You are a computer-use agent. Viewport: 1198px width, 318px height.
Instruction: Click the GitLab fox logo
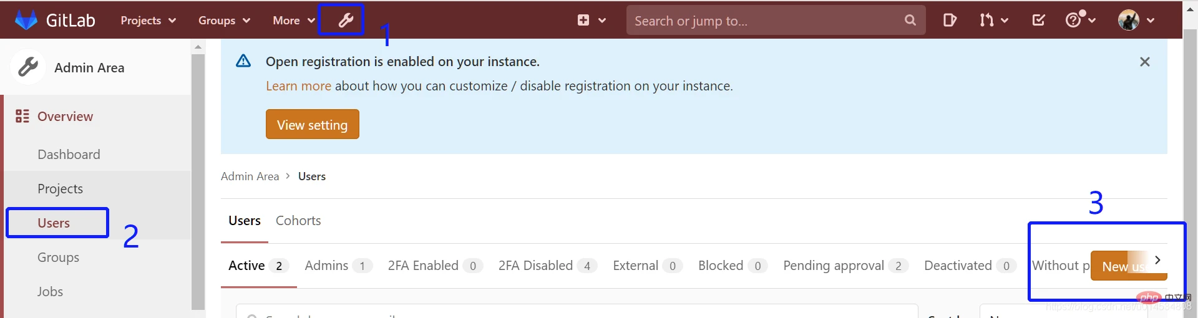point(26,20)
